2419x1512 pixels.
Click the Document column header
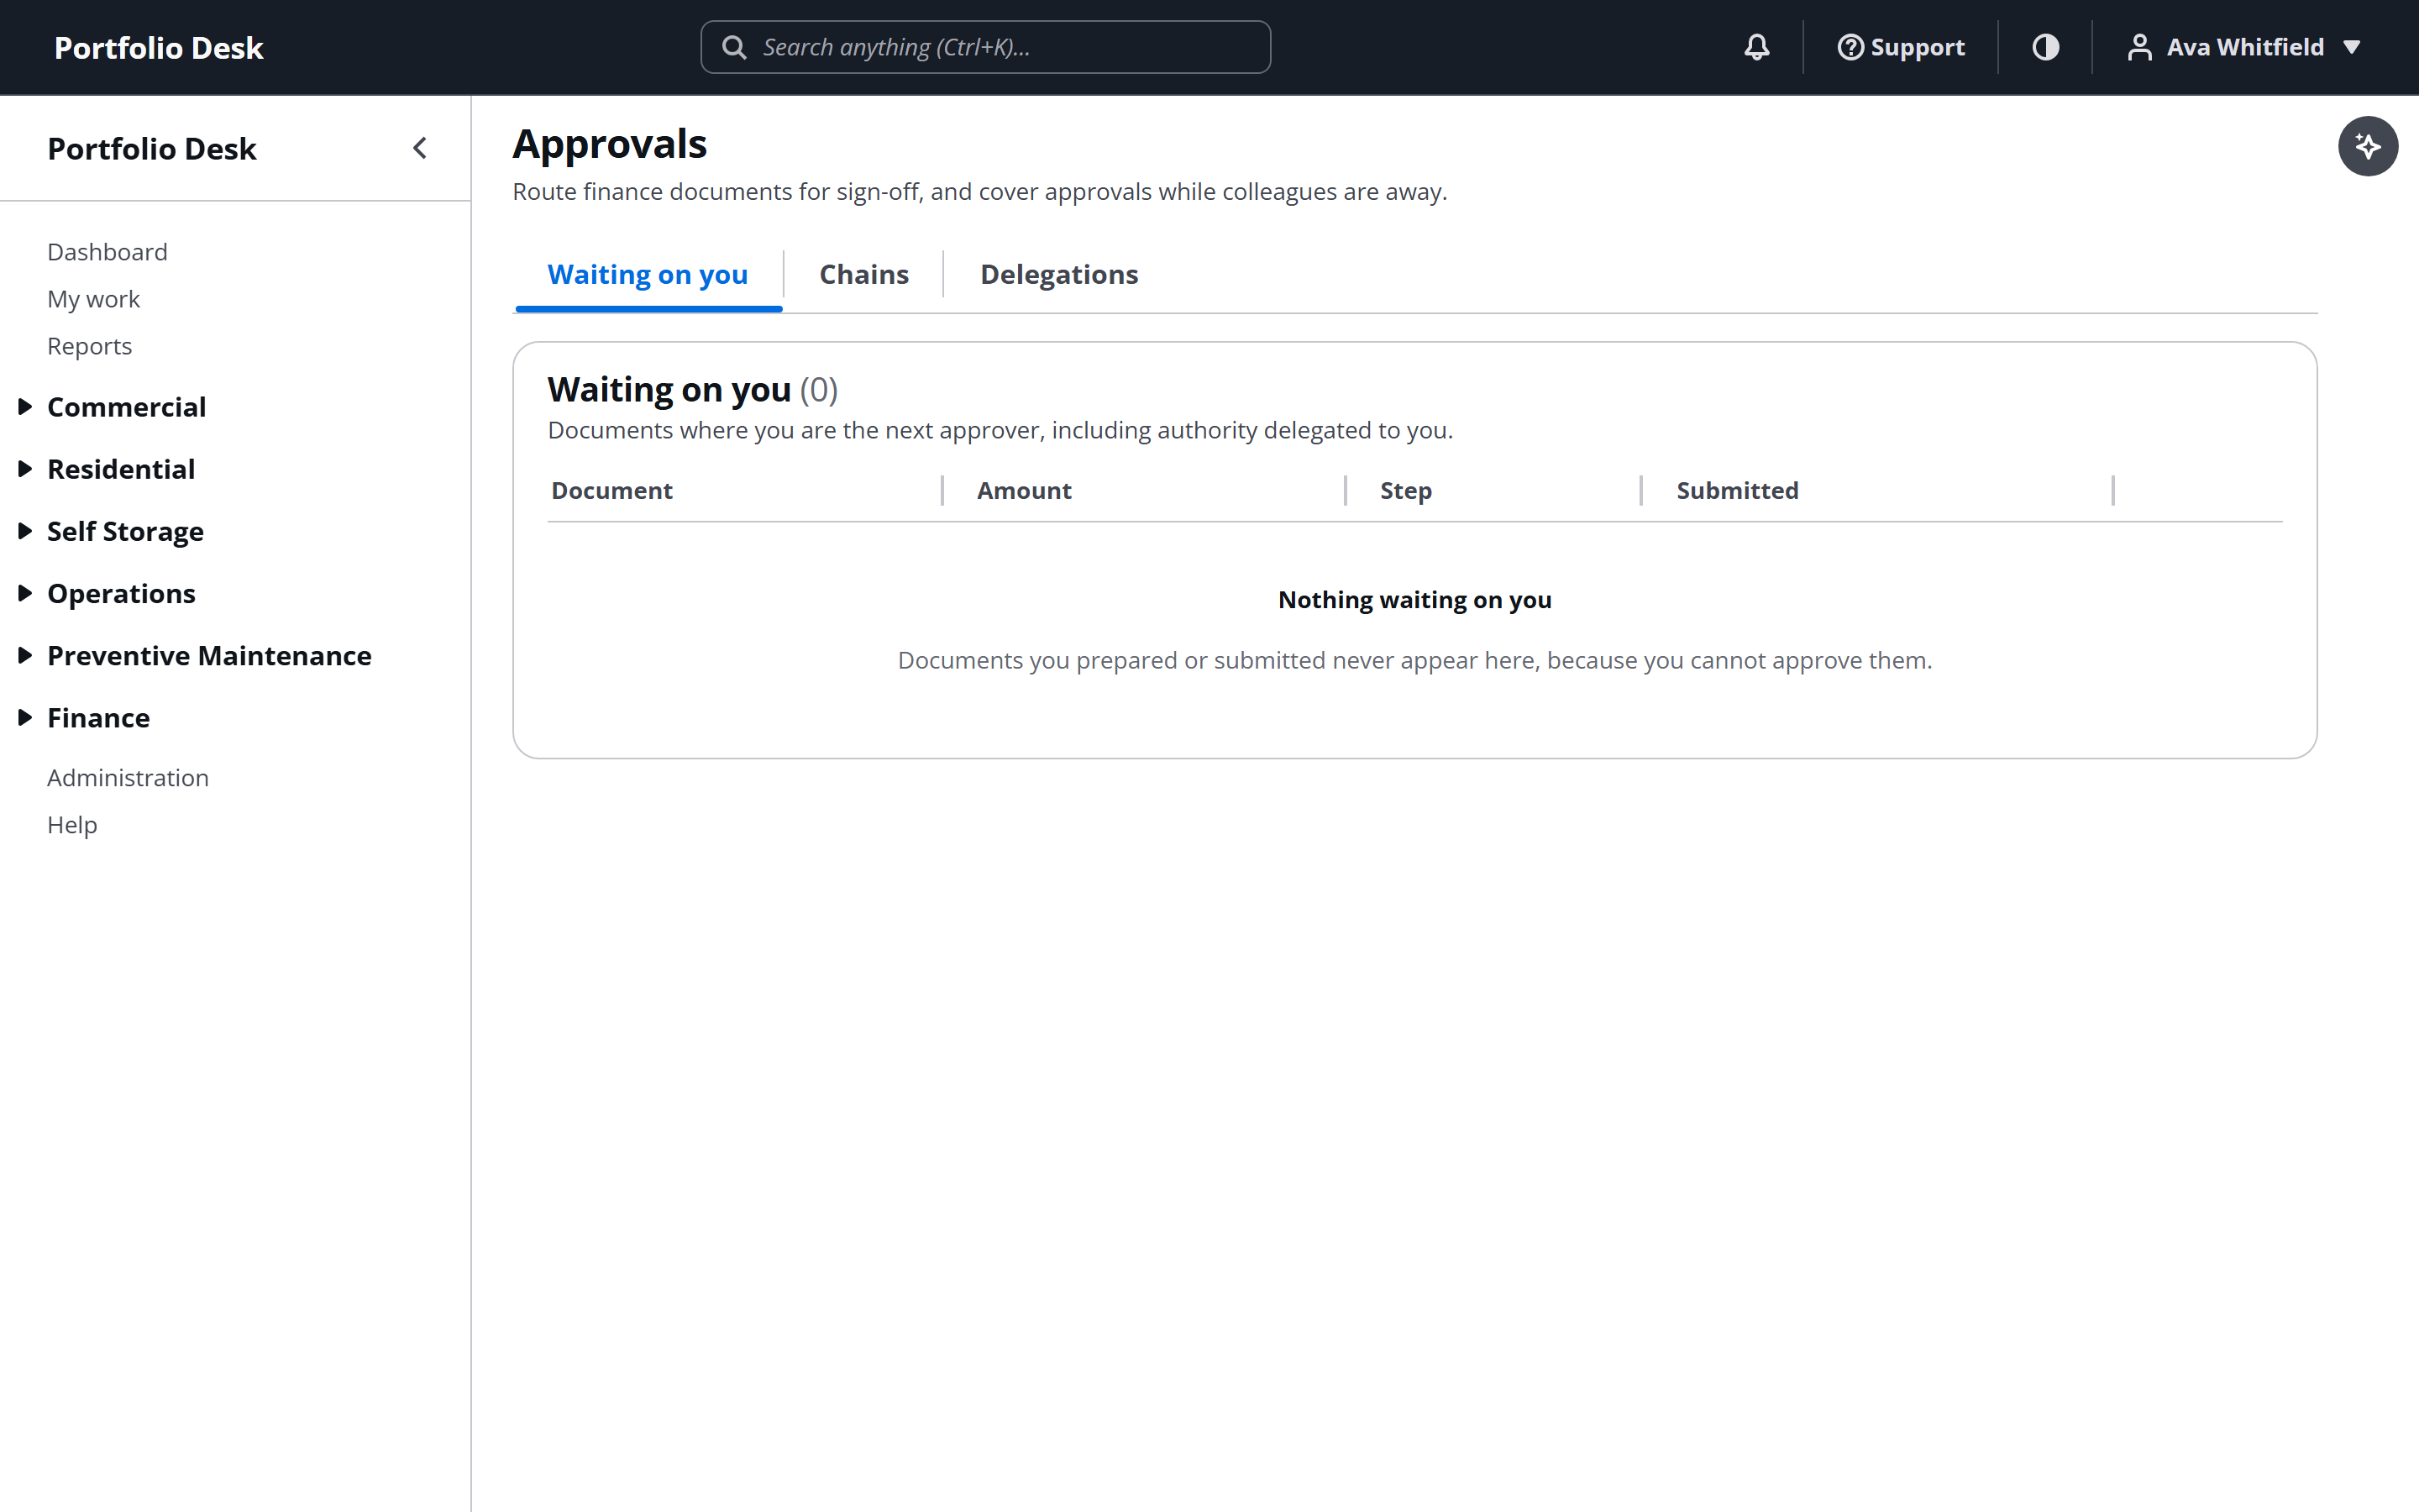click(x=611, y=491)
